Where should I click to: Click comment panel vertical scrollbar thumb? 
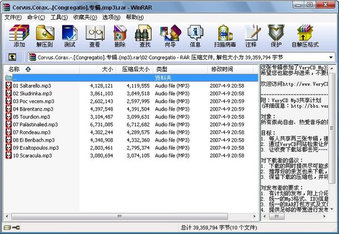click(x=332, y=128)
